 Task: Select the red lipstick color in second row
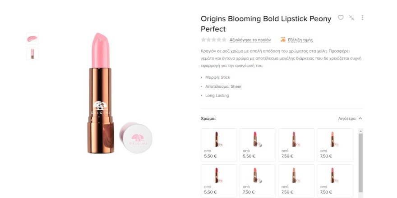[219, 180]
